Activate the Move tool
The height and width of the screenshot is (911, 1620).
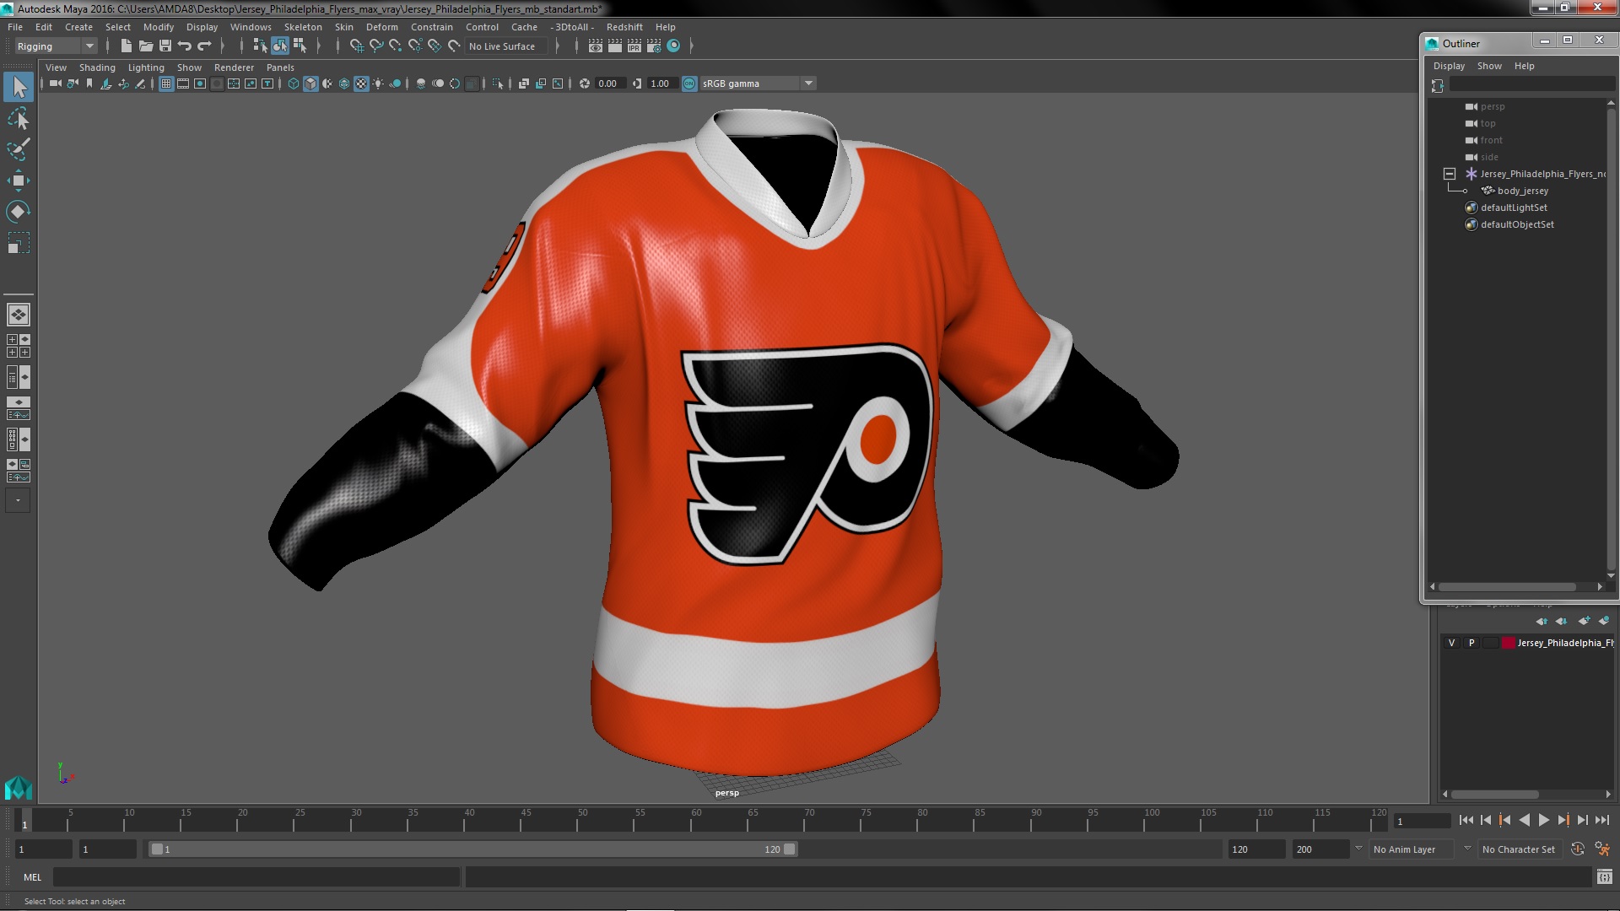coord(19,181)
